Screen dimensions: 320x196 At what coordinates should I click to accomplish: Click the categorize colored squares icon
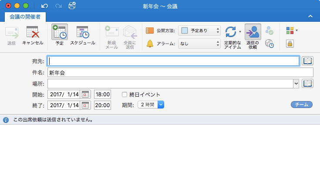(x=290, y=30)
